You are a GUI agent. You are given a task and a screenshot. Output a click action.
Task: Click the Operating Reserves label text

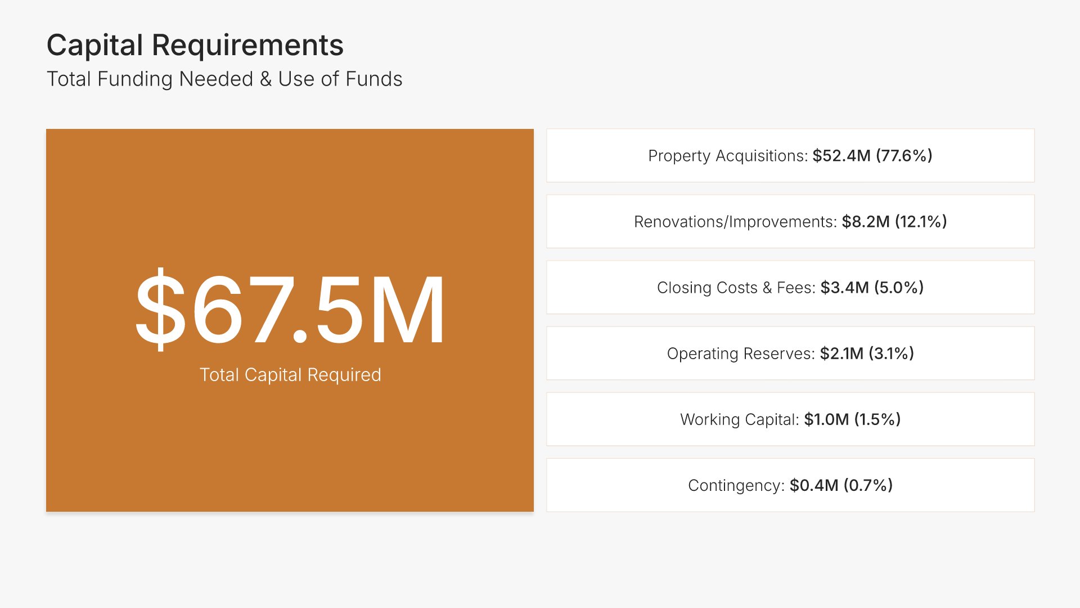pos(740,354)
